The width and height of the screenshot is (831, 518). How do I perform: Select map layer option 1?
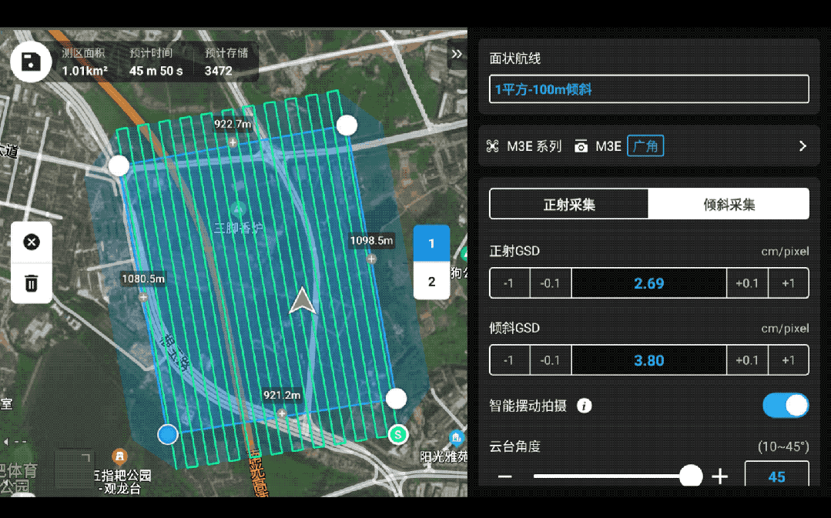tap(431, 244)
